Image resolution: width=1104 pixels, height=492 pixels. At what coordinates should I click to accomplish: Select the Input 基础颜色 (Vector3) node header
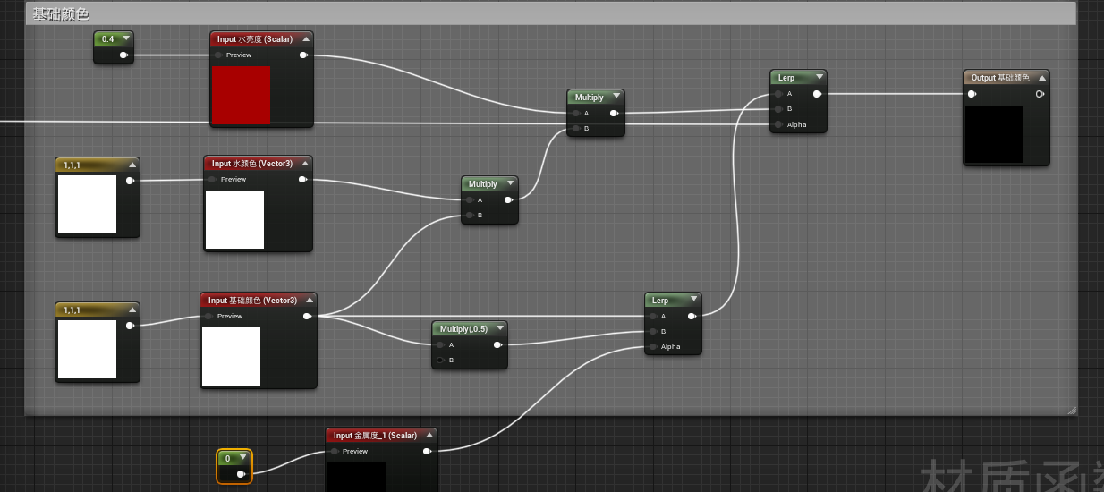coord(259,301)
